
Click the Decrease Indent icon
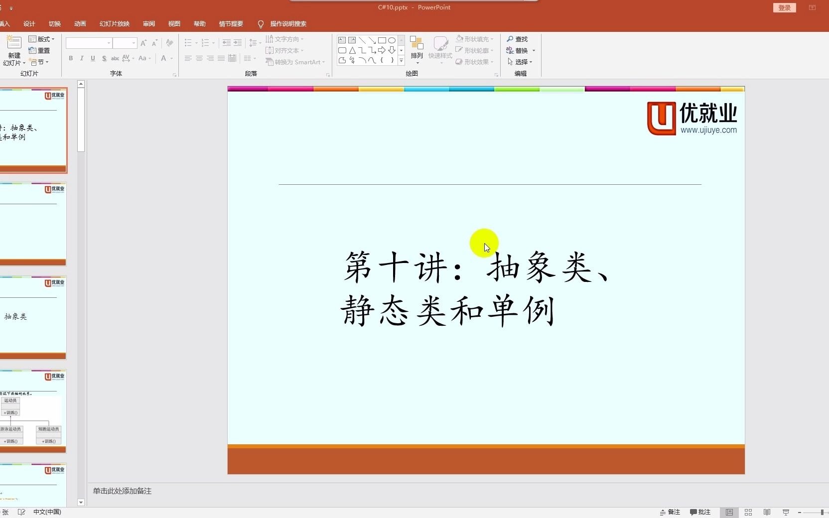click(x=227, y=43)
